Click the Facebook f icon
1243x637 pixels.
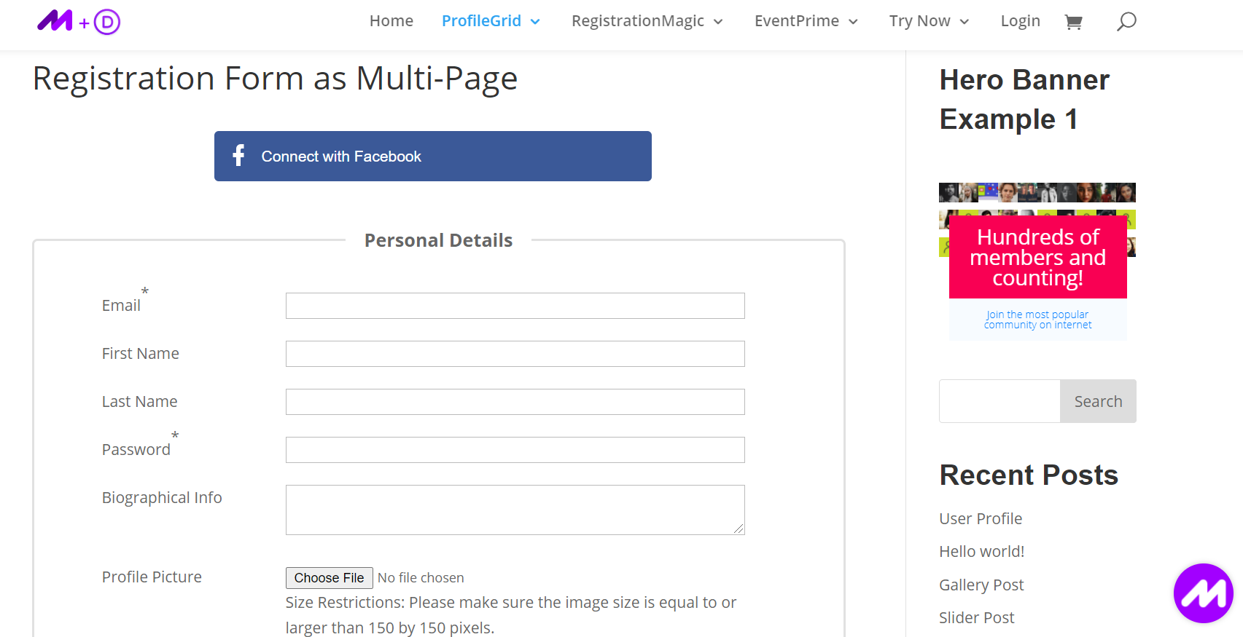pyautogui.click(x=238, y=155)
